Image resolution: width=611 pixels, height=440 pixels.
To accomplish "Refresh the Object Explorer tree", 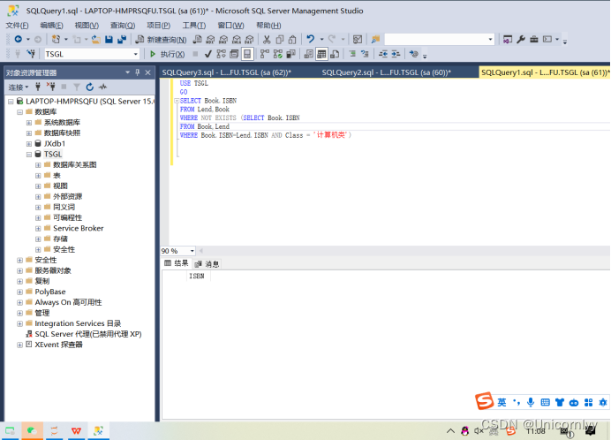I will click(x=90, y=87).
